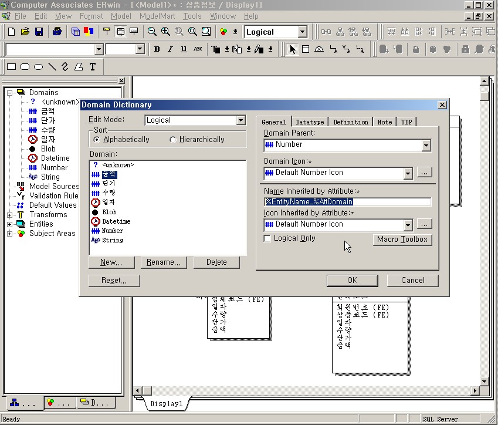Collapse the Domains tree node
498x425 pixels.
[10, 93]
